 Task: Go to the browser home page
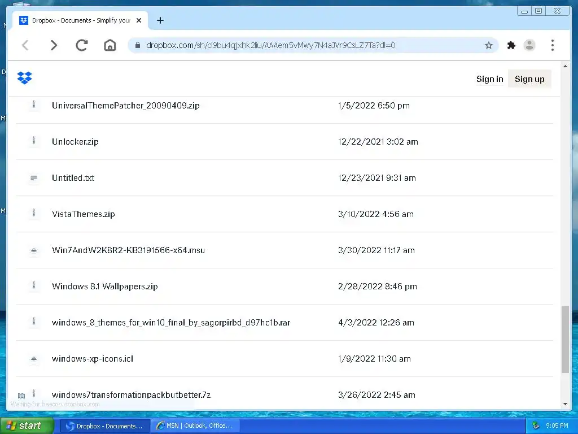click(x=110, y=45)
